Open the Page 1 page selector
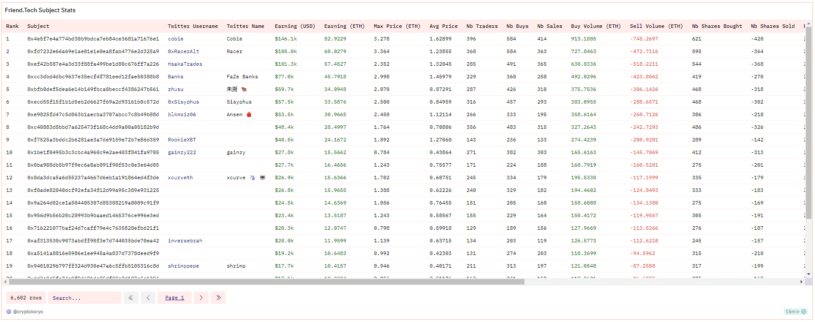The height and width of the screenshot is (322, 815). pyautogui.click(x=175, y=298)
